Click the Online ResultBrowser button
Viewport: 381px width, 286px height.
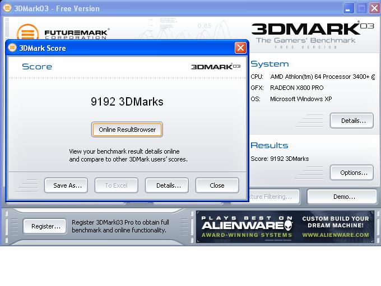(x=127, y=130)
